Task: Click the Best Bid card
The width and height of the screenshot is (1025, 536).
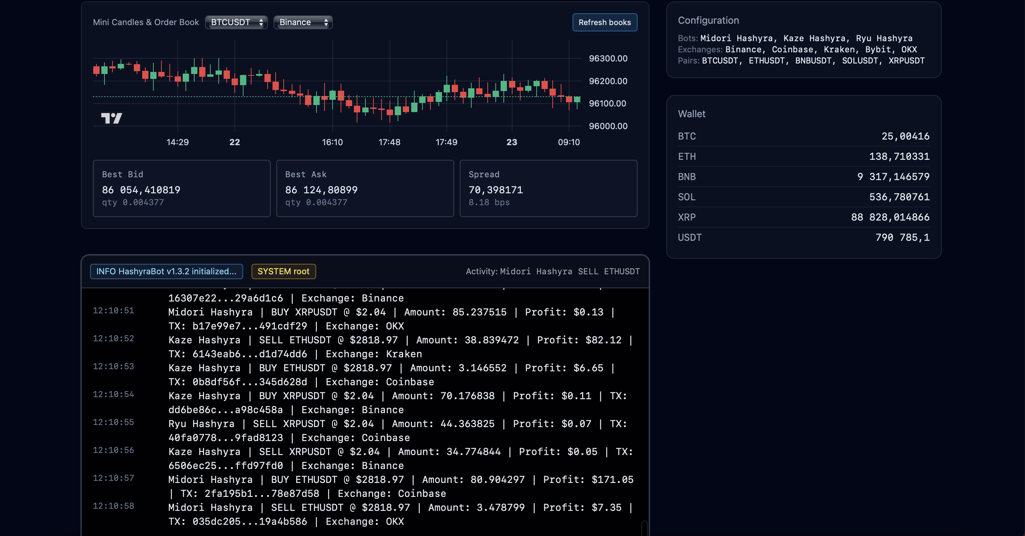Action: pos(181,188)
